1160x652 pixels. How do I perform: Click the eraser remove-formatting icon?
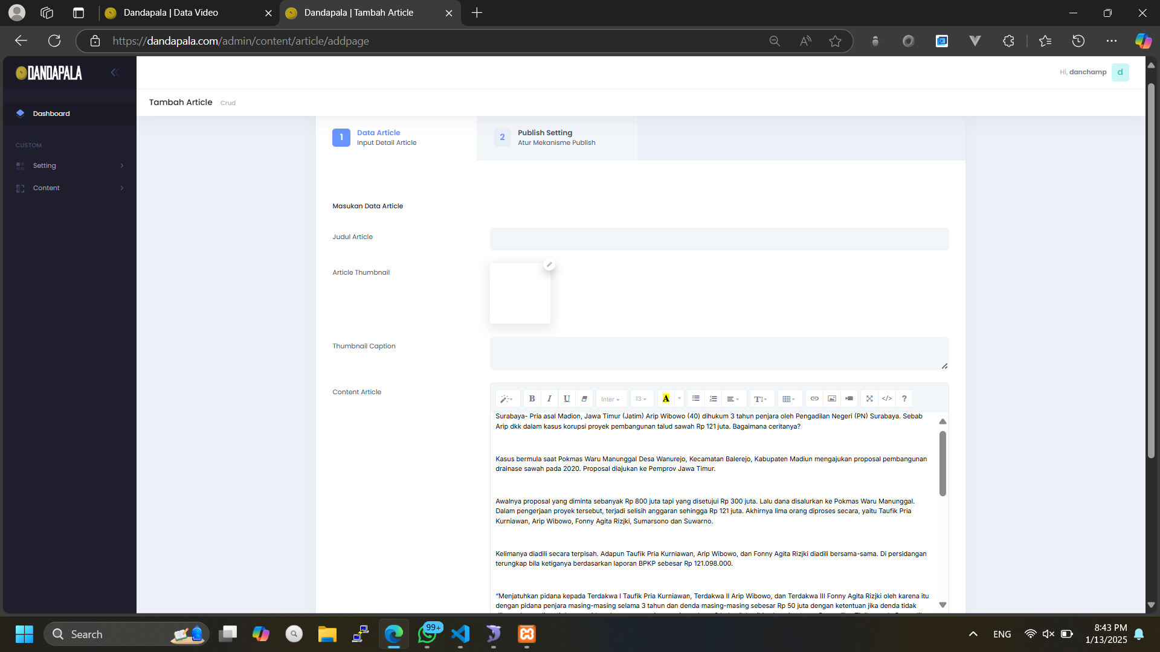584,399
